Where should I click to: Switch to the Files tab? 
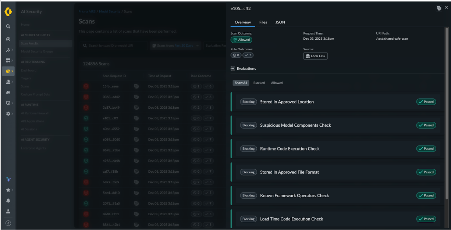pyautogui.click(x=263, y=22)
